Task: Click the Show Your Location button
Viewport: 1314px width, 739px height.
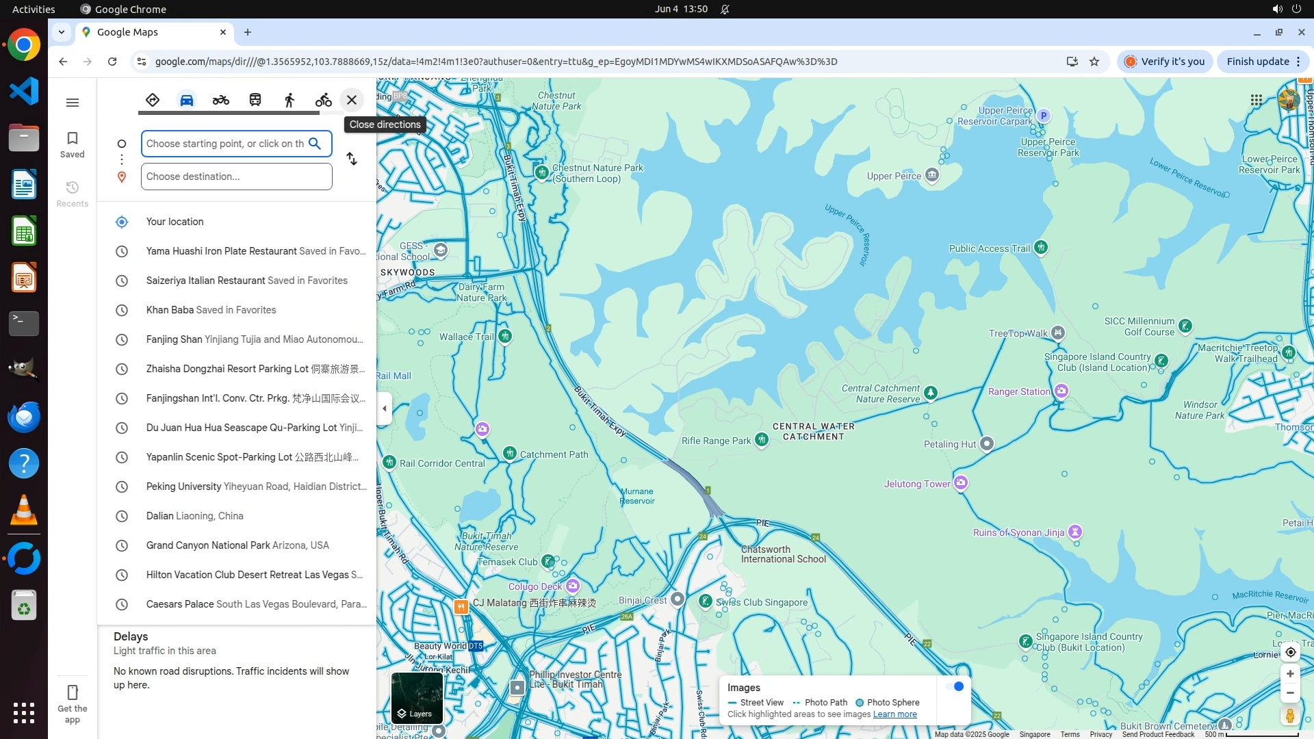Action: pos(1290,652)
